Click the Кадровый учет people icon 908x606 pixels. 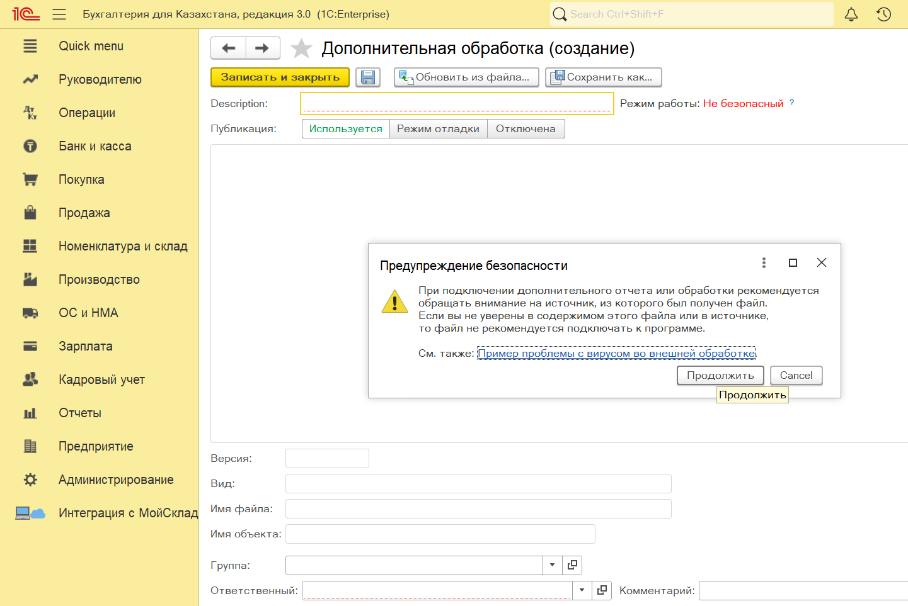pos(30,379)
